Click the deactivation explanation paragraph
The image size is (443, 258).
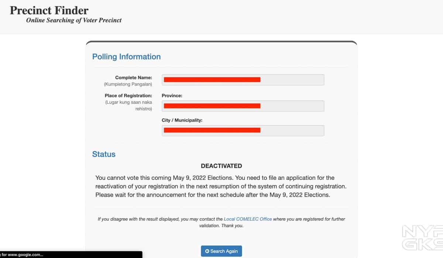tap(221, 186)
